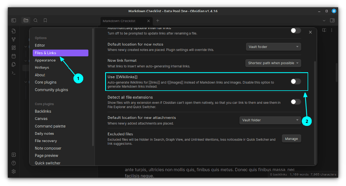Open today's daily note calendar icon
This screenshot has height=186, width=346.
point(14,56)
